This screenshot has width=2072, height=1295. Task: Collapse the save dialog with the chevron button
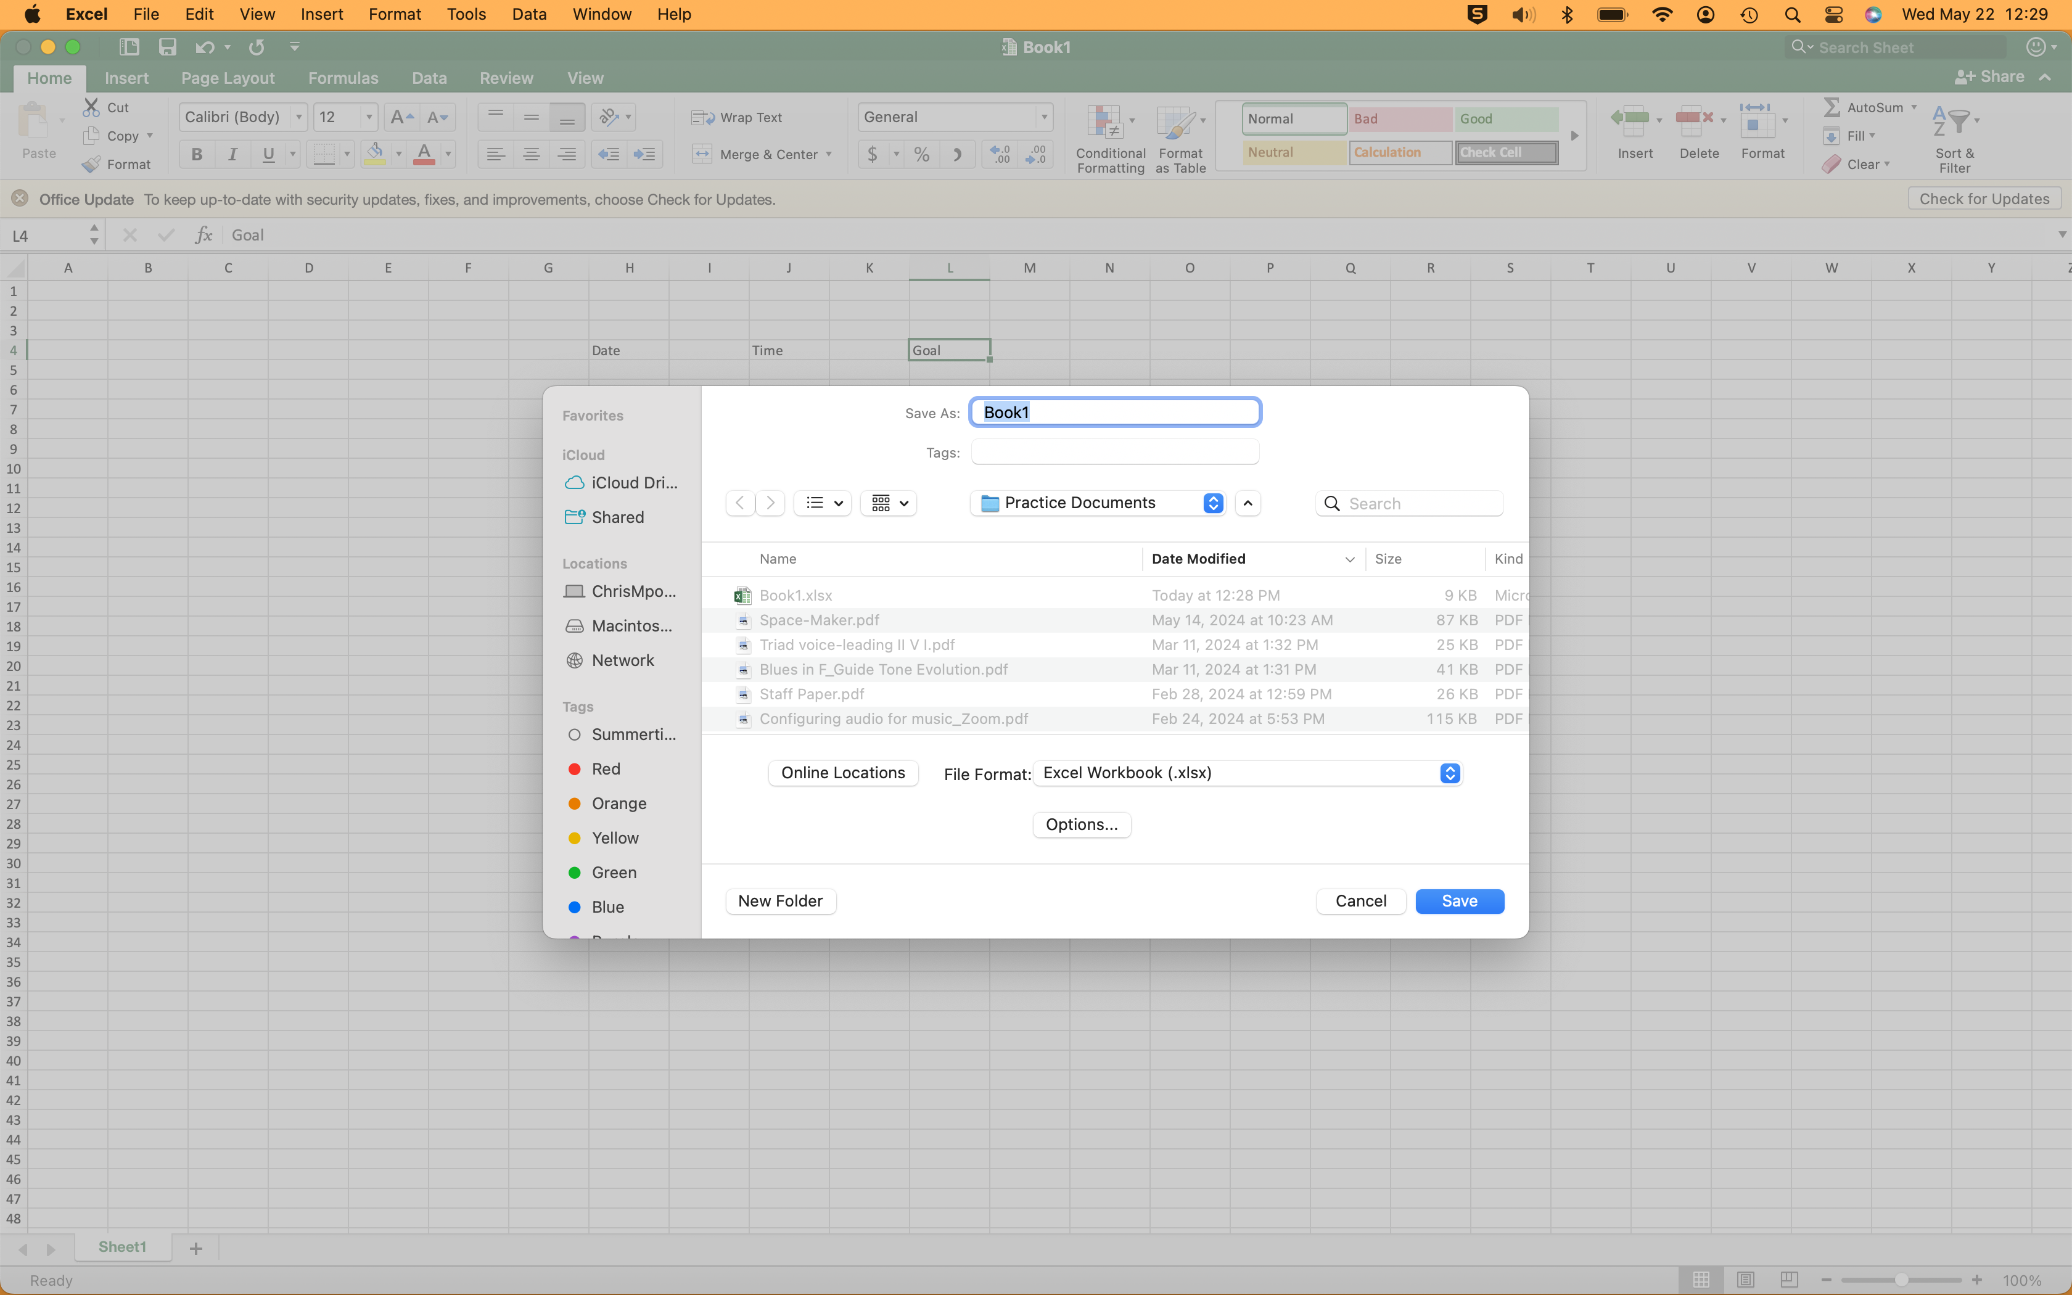1248,503
